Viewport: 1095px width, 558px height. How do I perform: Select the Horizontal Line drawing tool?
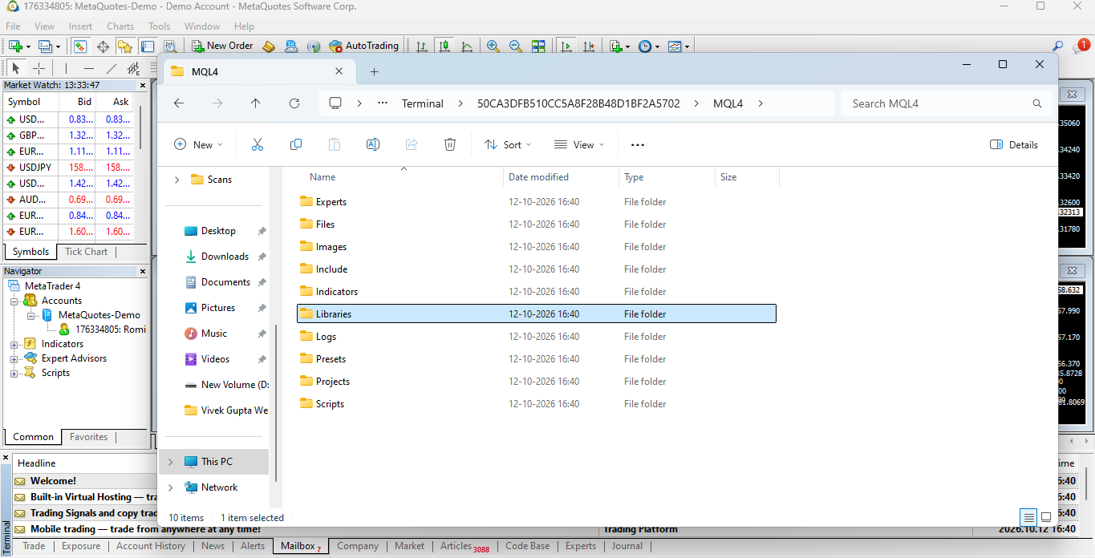pos(89,68)
